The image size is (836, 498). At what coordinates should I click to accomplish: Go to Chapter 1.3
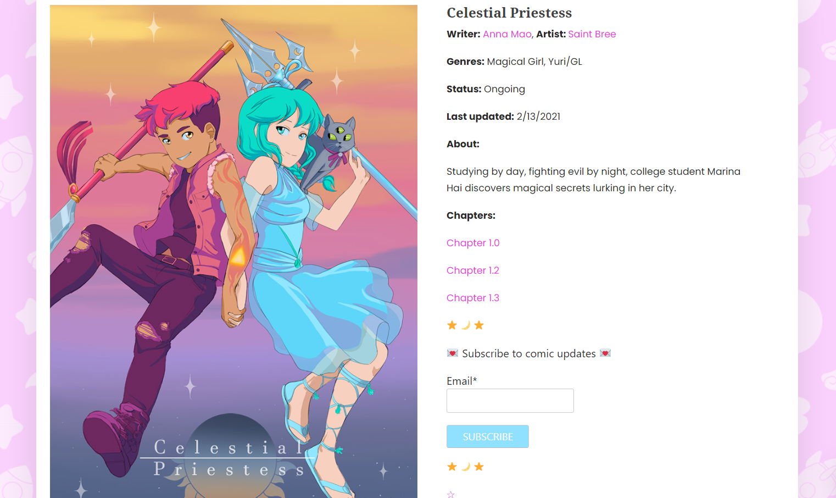pos(473,298)
